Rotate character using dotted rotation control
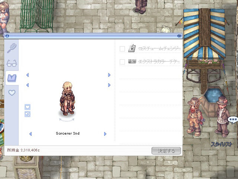Screen dimensions: 238x179 pyautogui.click(x=67, y=120)
